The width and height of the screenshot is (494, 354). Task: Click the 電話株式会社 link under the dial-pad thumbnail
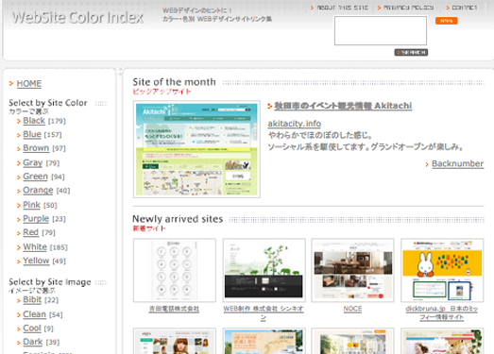click(x=174, y=309)
